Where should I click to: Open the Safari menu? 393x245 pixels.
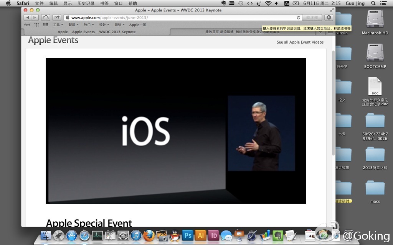tap(23, 3)
